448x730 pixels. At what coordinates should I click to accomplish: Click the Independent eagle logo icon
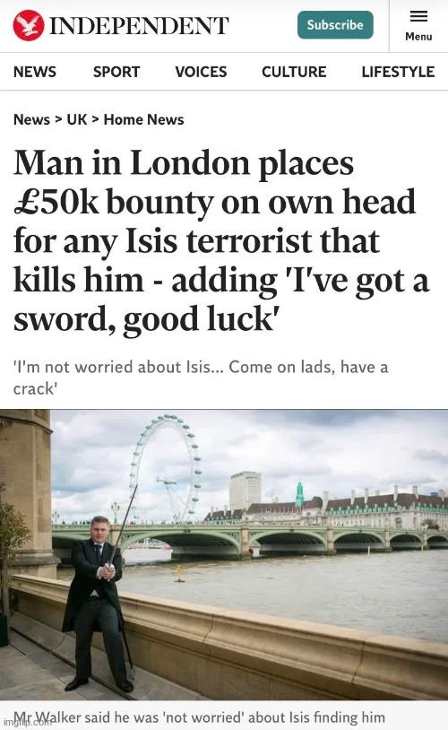click(x=29, y=25)
